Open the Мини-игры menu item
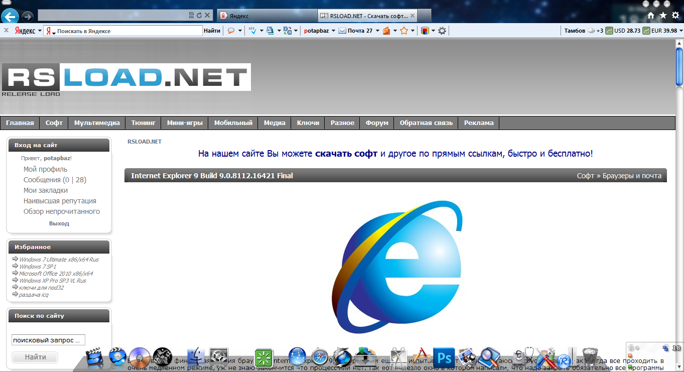This screenshot has width=684, height=372. click(185, 123)
